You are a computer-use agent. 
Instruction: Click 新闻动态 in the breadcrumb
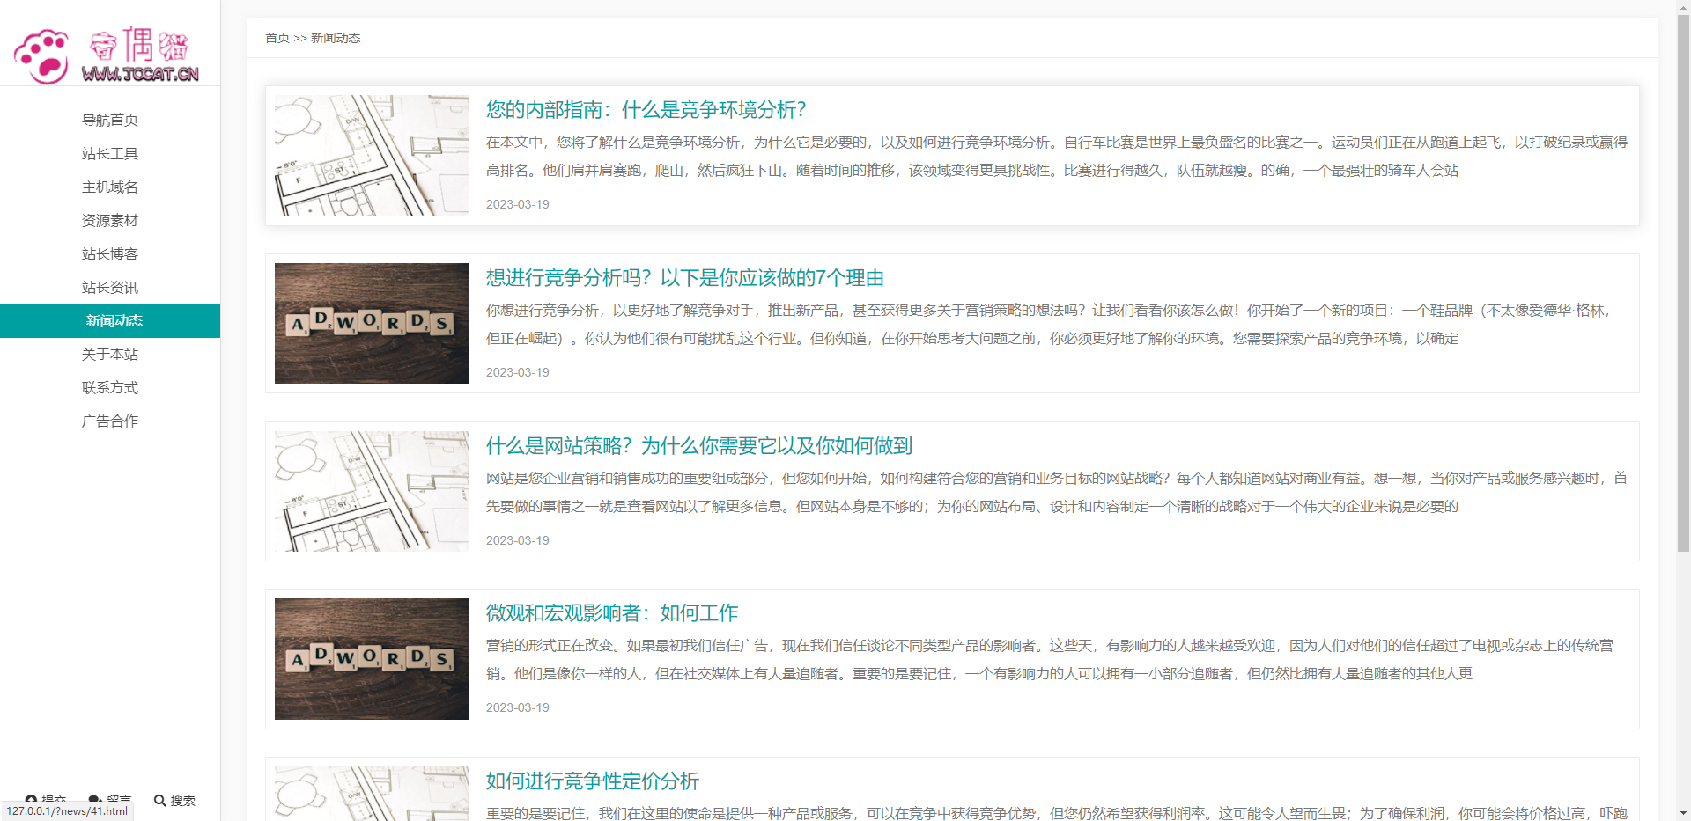[x=336, y=38]
